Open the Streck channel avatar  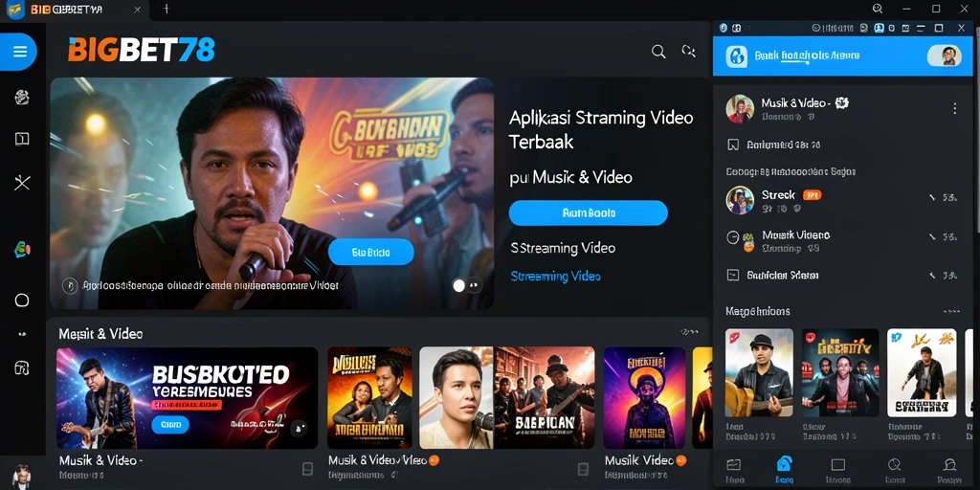[740, 200]
